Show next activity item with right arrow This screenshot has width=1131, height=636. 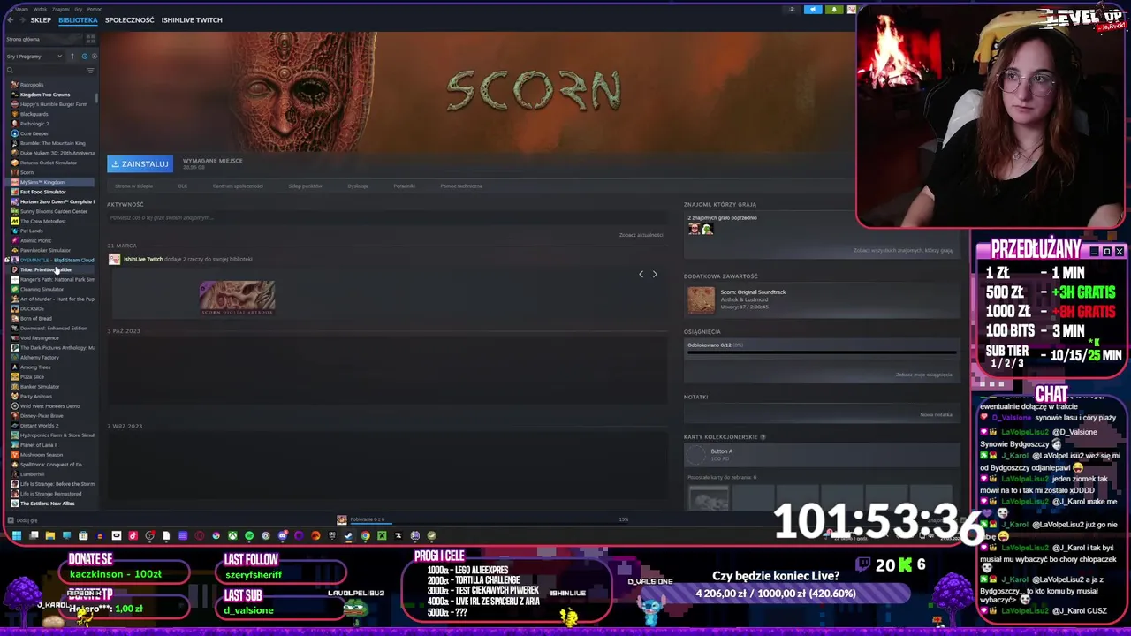point(655,274)
